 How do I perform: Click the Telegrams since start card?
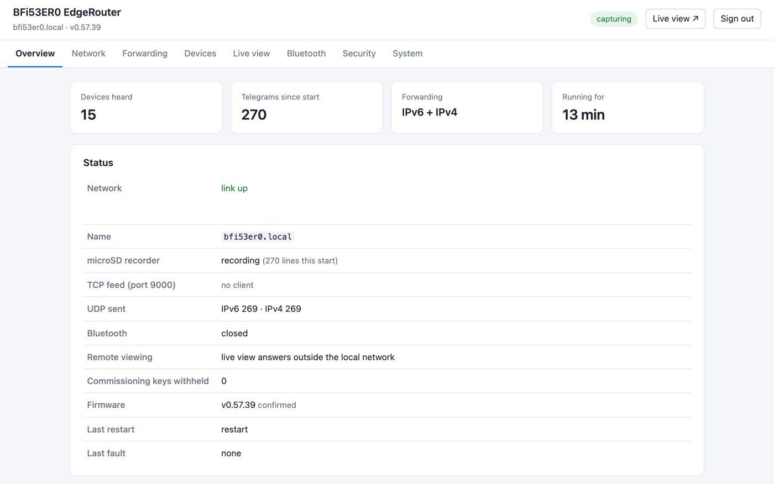[x=306, y=107]
